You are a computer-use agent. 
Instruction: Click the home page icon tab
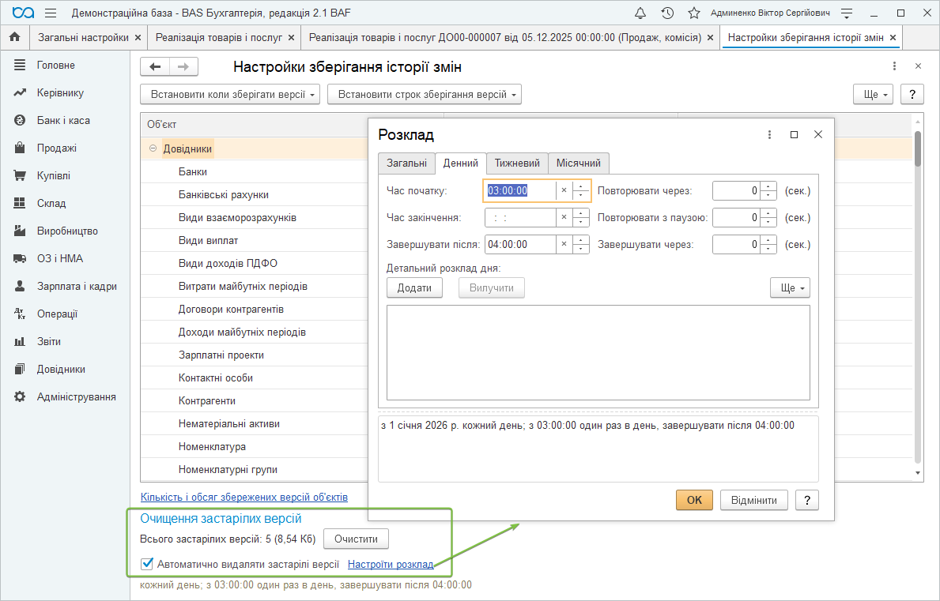(14, 37)
